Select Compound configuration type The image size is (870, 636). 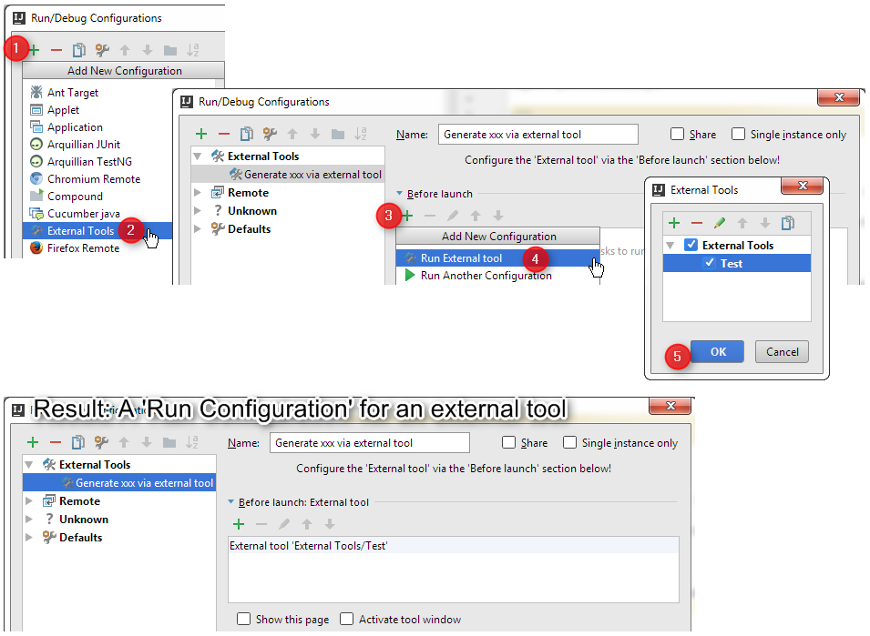click(x=97, y=197)
